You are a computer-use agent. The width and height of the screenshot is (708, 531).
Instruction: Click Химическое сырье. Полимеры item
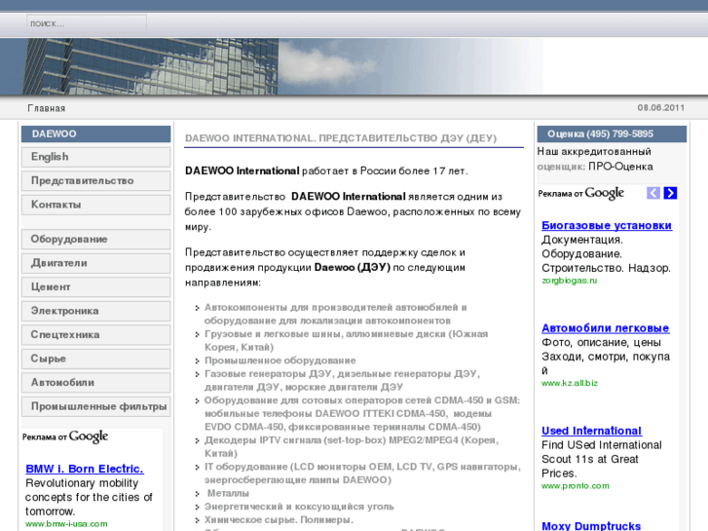(x=279, y=519)
